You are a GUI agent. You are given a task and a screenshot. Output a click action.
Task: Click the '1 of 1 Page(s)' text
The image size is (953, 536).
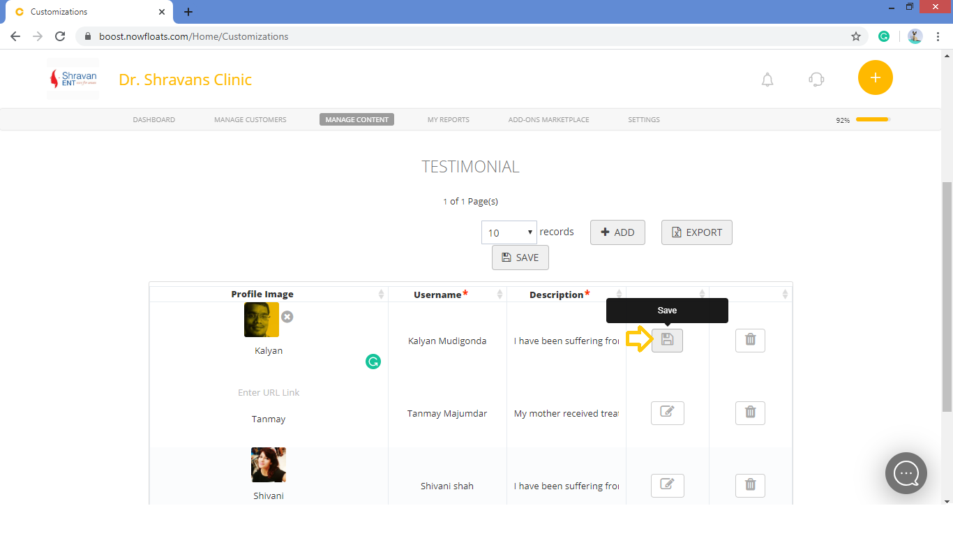[x=470, y=201]
